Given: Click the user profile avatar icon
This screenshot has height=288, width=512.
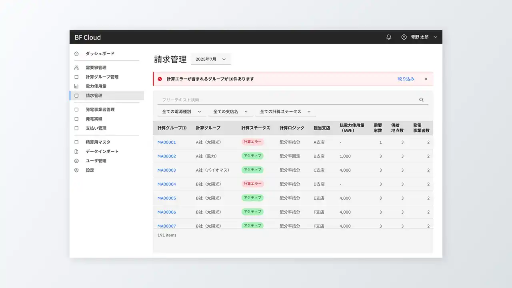Looking at the screenshot, I should pos(404,37).
